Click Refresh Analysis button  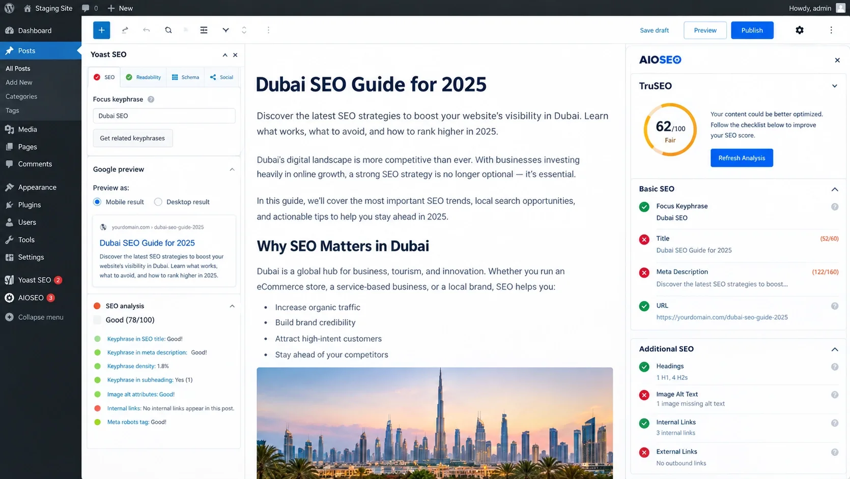(x=742, y=158)
